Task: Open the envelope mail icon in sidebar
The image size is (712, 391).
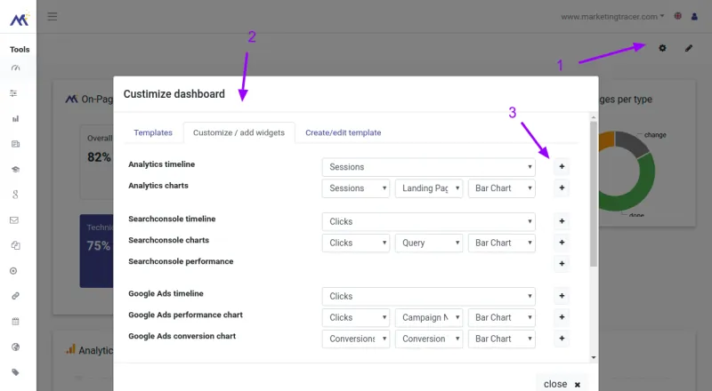Action: [14, 220]
